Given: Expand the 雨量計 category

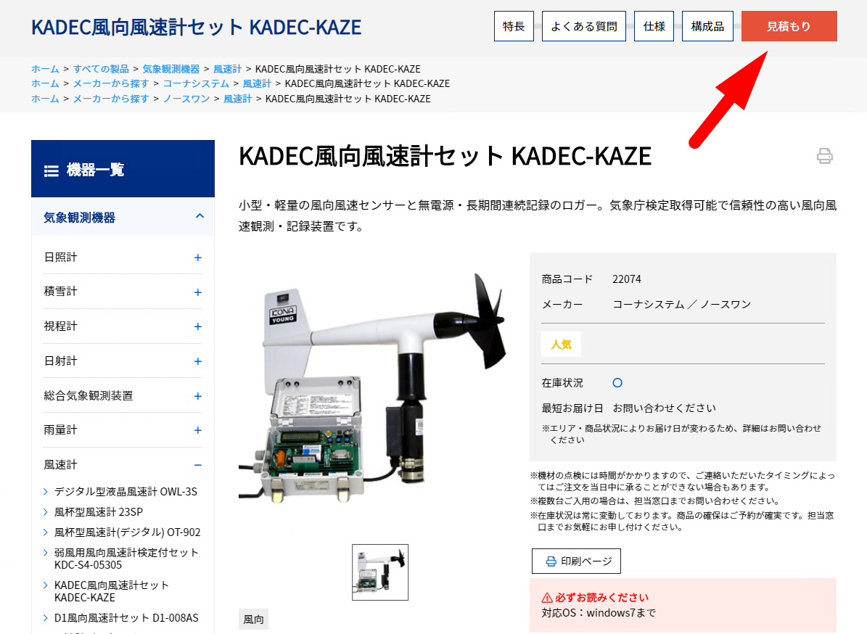Looking at the screenshot, I should tap(197, 429).
